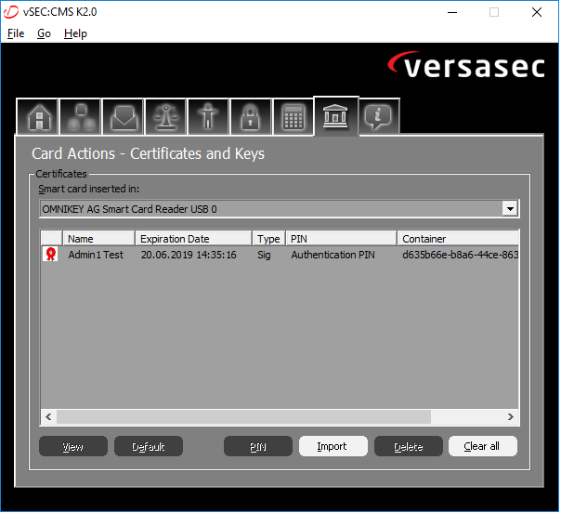Open the Help menu

[75, 33]
